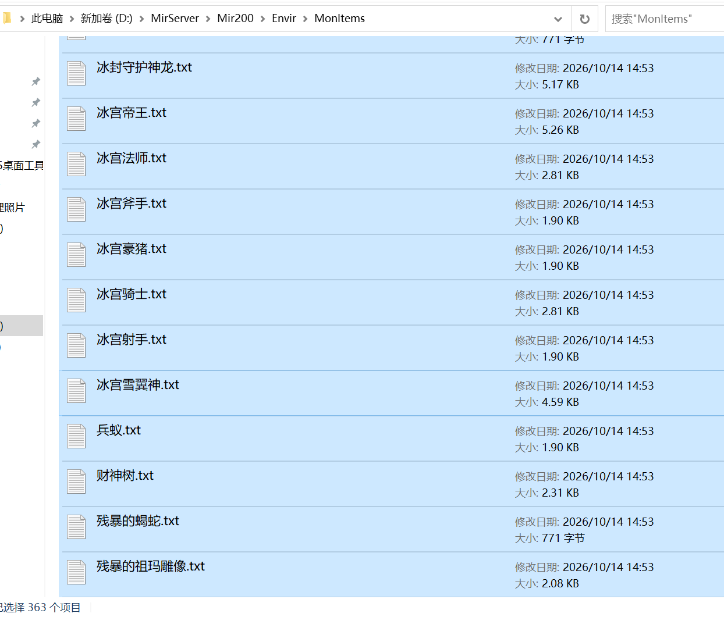Screen dimensions: 724x617
Task: Click the 2.31 KB size text
Action: coord(560,493)
